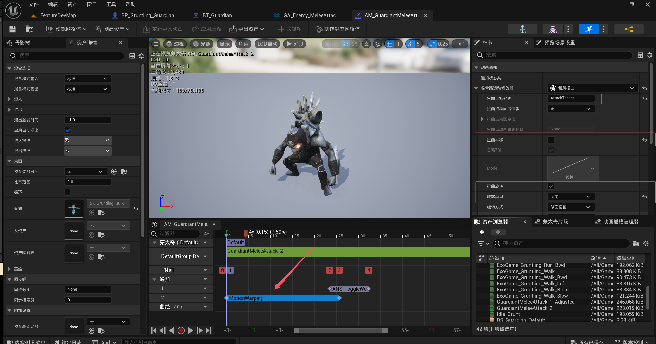Click the browse to asset icon in toolbar
The image size is (656, 344).
pos(29,29)
